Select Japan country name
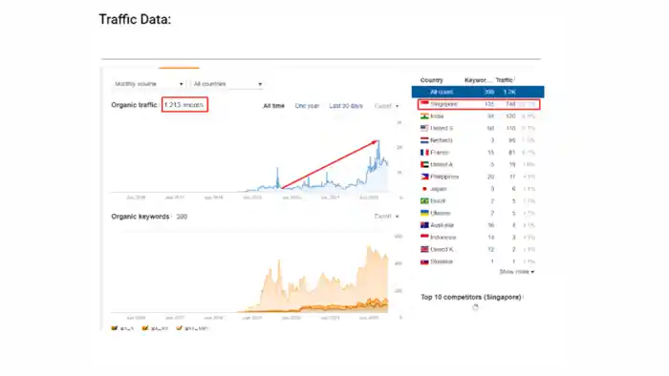The height and width of the screenshot is (376, 669). 438,189
